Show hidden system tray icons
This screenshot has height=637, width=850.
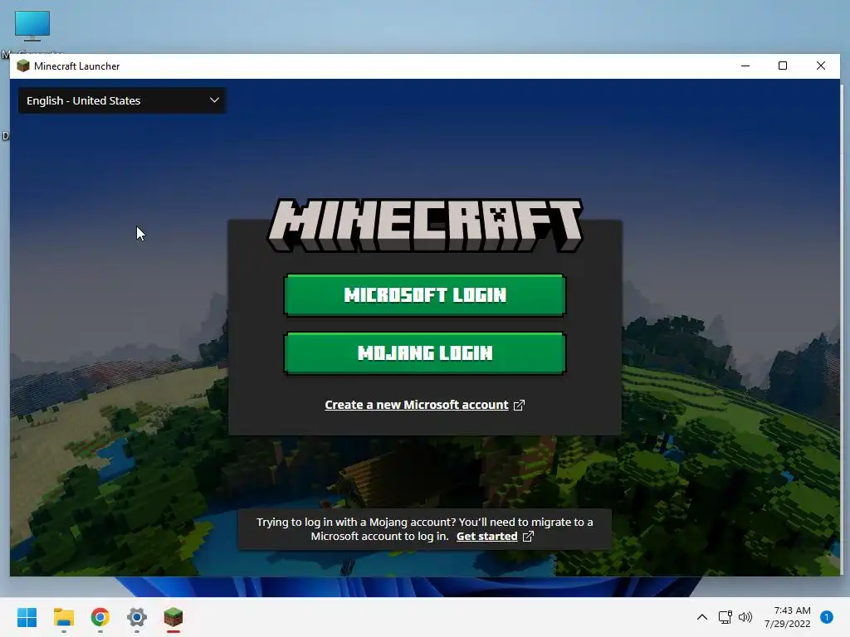tap(702, 617)
